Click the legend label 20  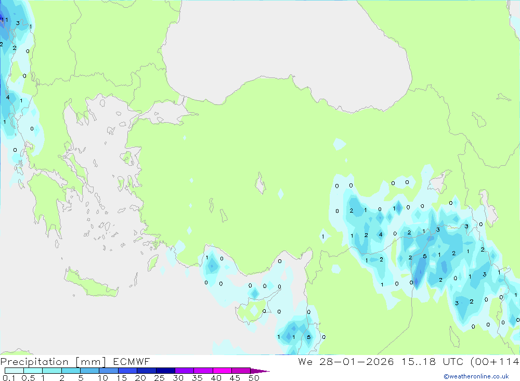coord(140,378)
